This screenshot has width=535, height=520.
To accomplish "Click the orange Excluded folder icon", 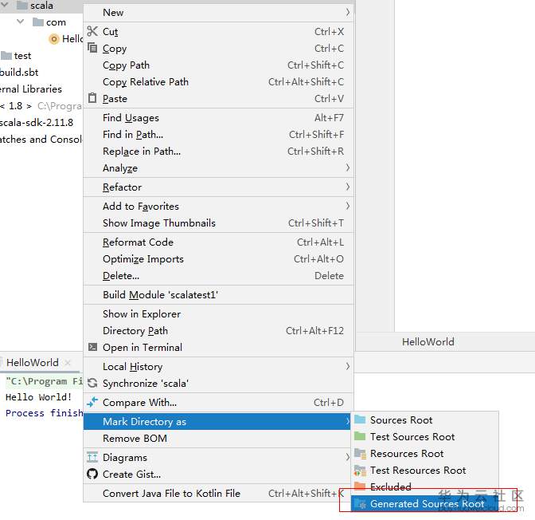I will tap(360, 486).
